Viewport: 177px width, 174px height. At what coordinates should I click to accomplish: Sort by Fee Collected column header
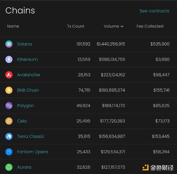(150, 26)
